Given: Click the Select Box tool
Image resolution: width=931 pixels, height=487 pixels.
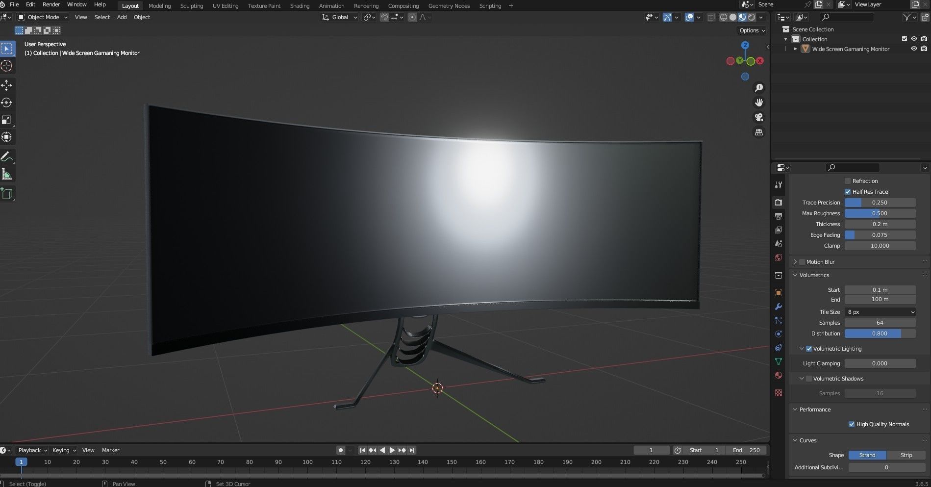Looking at the screenshot, I should coord(7,49).
